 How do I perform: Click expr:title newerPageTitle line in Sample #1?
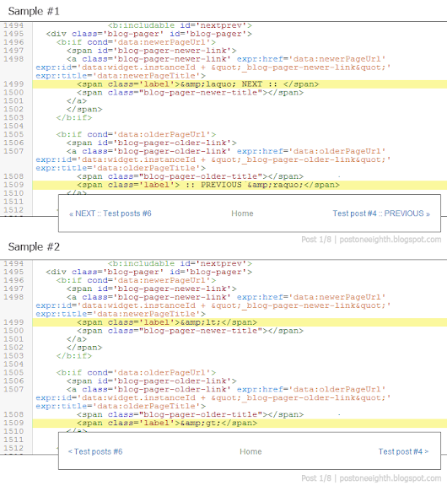tap(121, 76)
